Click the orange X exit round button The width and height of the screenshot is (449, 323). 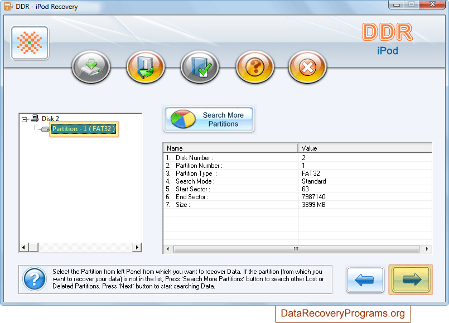(307, 68)
